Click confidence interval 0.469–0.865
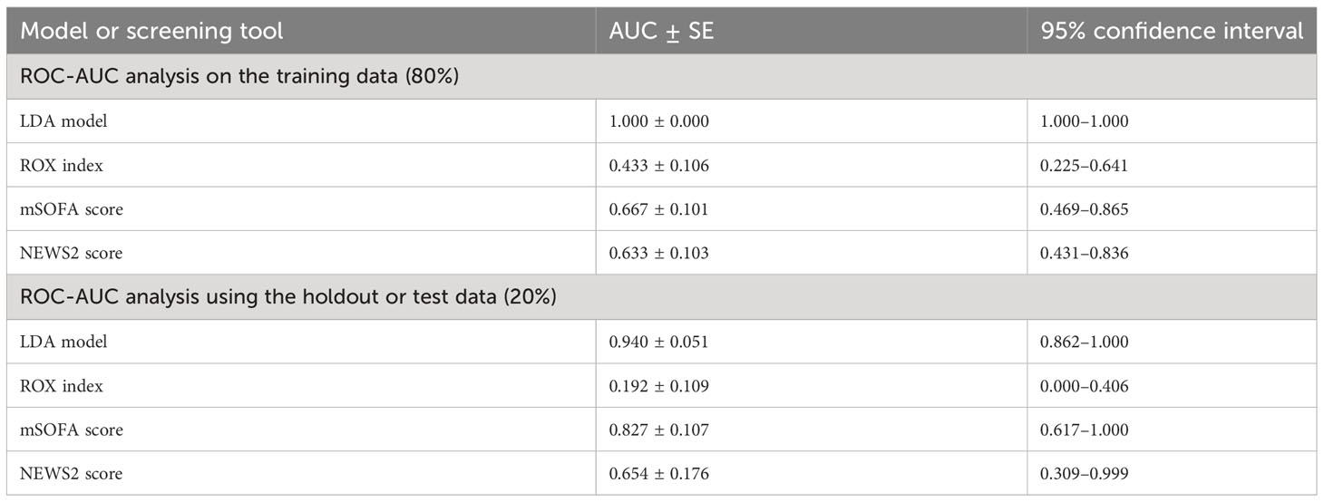The height and width of the screenshot is (502, 1324). 1085,209
